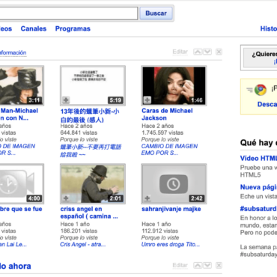This screenshot has width=277, height=277.
Task: Click the Desca... Chrome download link
Action: 267,104
